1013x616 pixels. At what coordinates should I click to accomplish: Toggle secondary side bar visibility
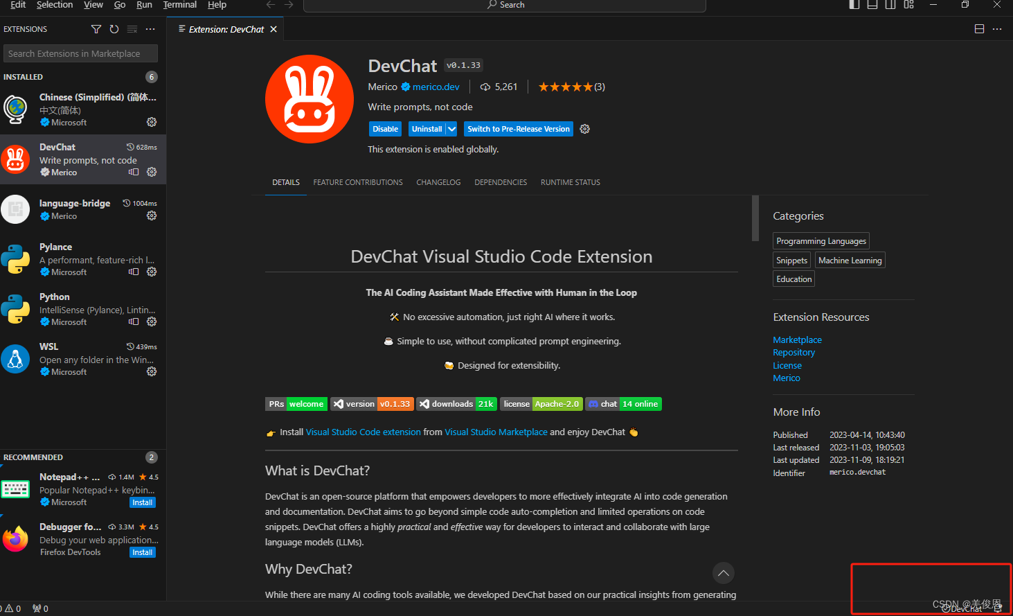890,4
